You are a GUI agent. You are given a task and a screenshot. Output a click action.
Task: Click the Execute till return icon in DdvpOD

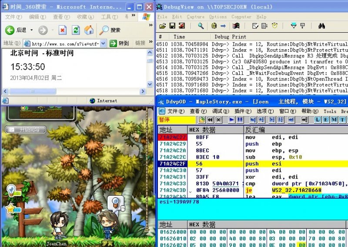coord(291,120)
